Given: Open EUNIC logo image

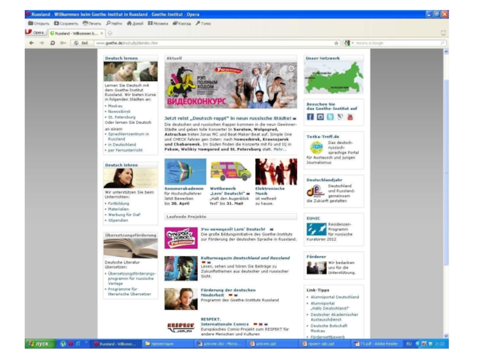Looking at the screenshot, I should point(316,229).
